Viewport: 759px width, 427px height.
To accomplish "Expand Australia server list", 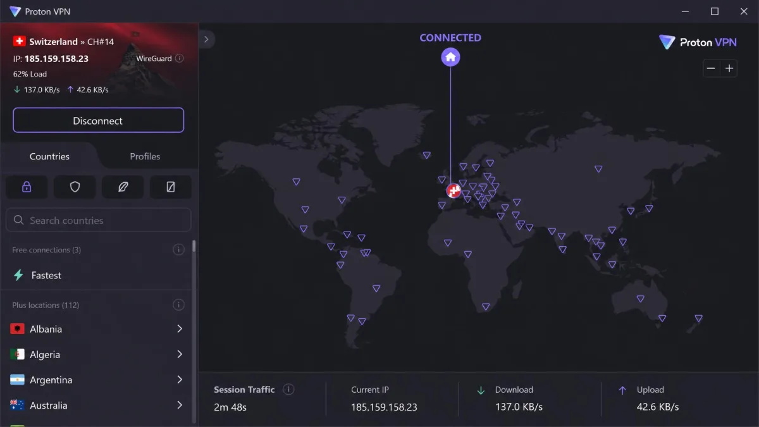I will (180, 405).
